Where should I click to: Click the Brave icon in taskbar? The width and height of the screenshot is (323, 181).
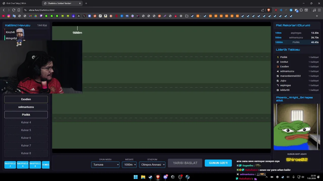coord(158,177)
